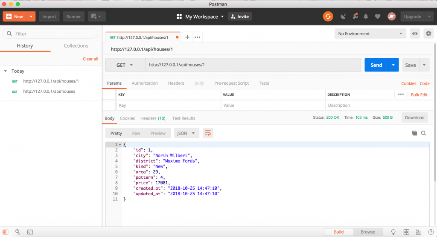
Task: Click the sidebar Filter input
Action: pos(50,34)
